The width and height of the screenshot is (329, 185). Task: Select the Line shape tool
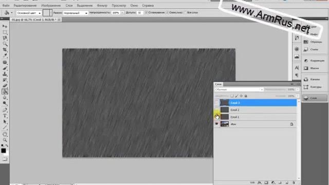click(x=5, y=127)
